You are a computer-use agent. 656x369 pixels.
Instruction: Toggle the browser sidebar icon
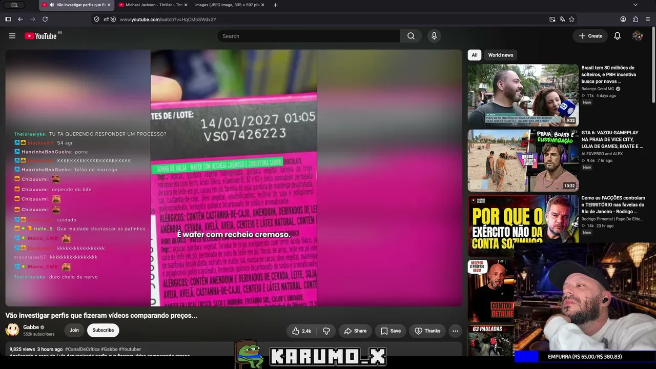8,19
